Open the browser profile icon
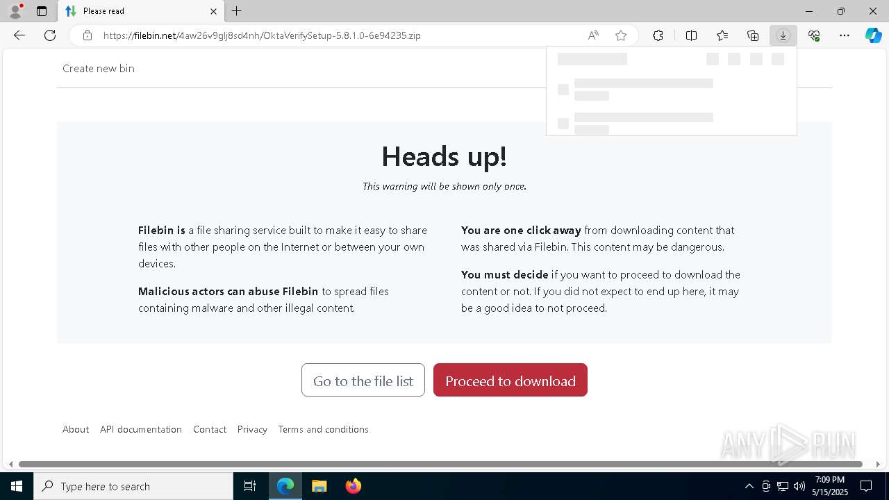Viewport: 889px width, 500px height. click(15, 11)
